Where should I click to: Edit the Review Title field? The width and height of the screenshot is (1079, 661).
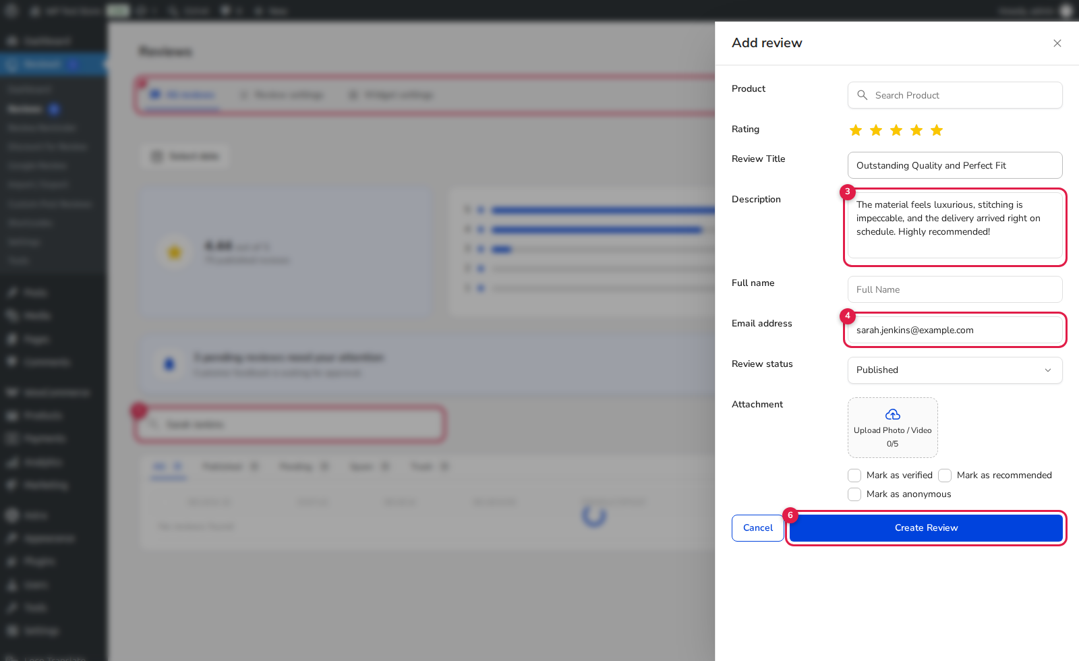coord(955,165)
